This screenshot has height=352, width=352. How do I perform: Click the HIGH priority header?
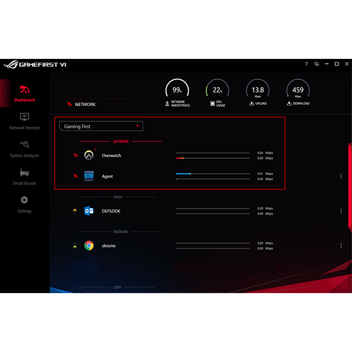(118, 197)
